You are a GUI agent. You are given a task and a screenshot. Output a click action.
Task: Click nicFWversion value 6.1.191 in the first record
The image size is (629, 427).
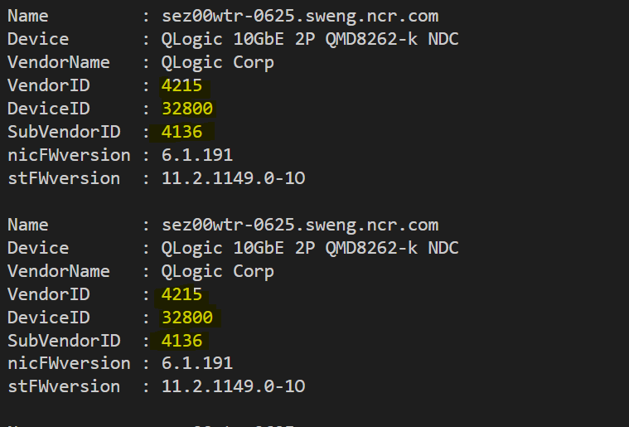coord(197,155)
